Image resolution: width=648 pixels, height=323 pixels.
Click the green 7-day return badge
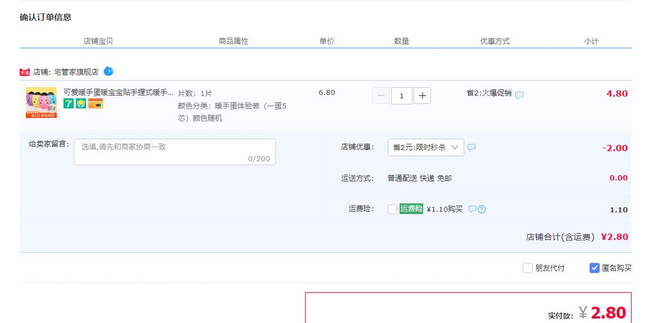tap(69, 104)
